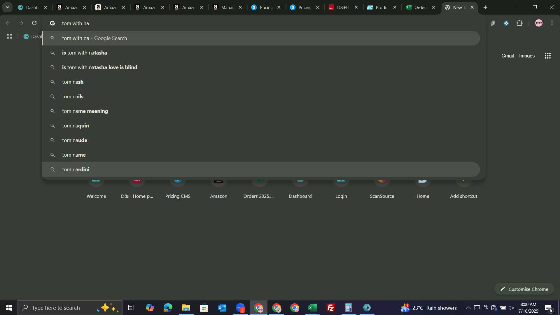
Task: Select 'tom with na - Google Search' suggestion
Action: point(261,38)
